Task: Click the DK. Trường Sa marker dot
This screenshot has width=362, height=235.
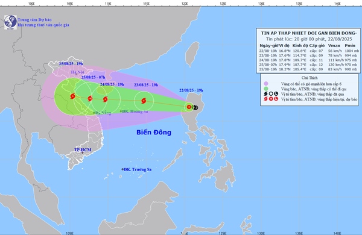Action: pos(122,169)
